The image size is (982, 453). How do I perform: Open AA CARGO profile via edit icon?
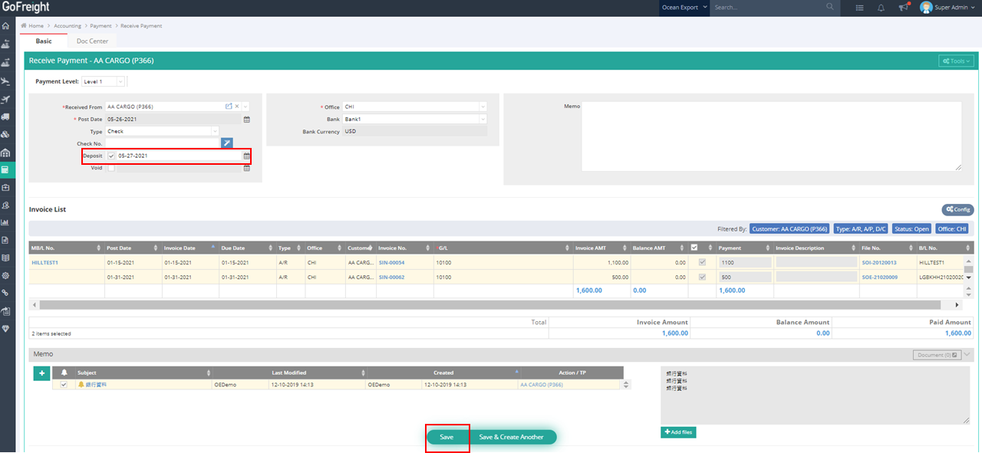[x=229, y=107]
